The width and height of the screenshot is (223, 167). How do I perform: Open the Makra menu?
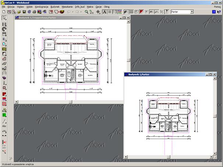[90, 7]
